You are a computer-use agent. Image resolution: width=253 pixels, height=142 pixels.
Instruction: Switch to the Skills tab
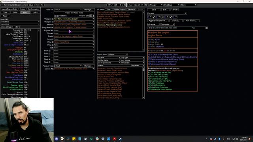15,12
